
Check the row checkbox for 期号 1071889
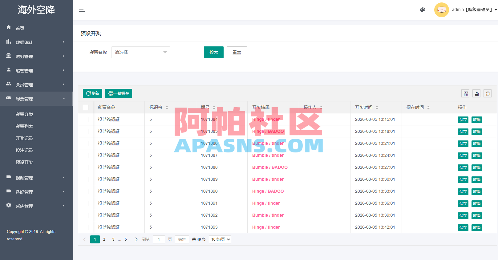click(86, 179)
